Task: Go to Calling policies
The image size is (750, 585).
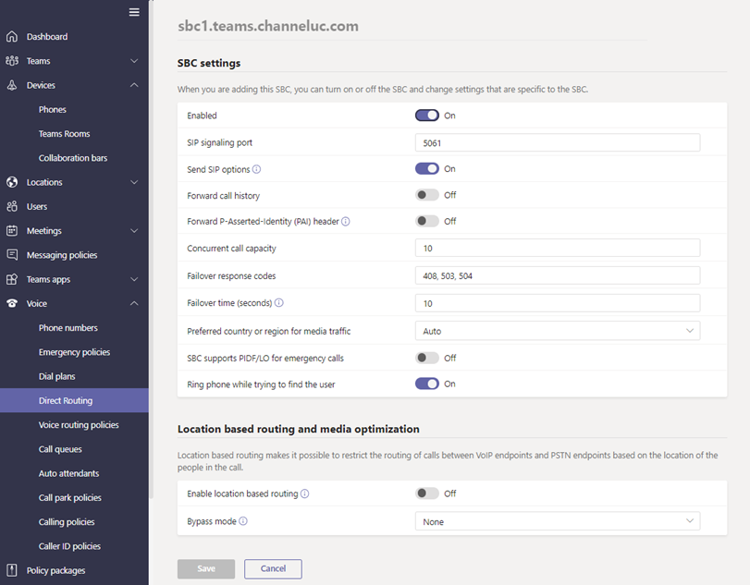Action: point(67,522)
